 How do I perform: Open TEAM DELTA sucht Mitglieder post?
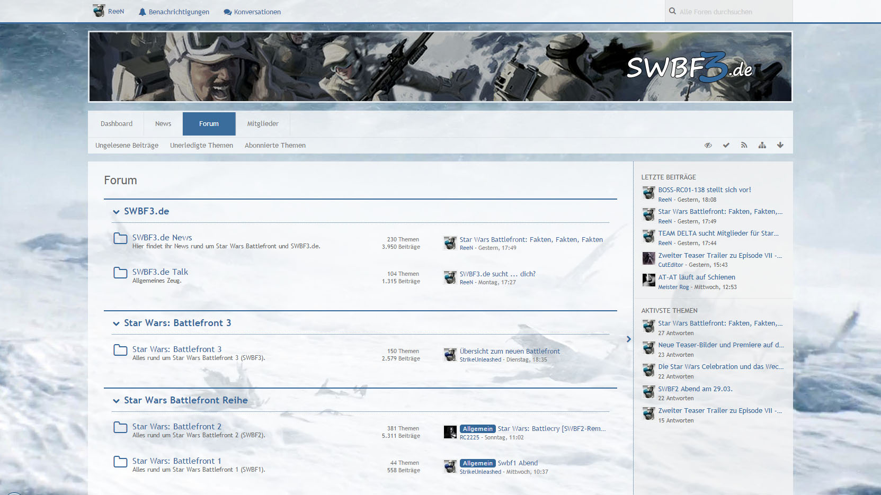click(718, 233)
